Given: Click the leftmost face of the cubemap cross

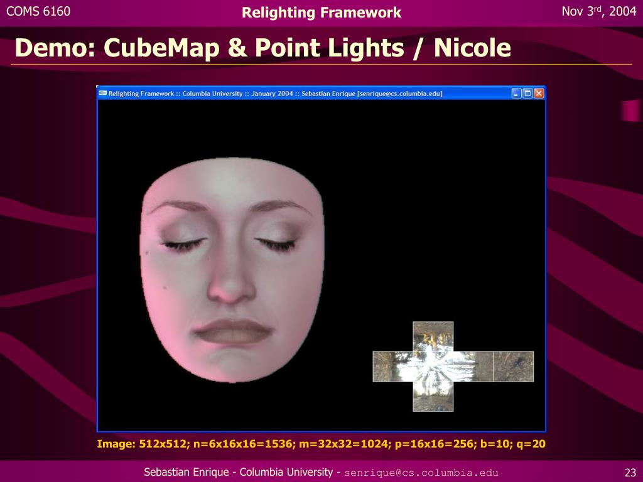Looking at the screenshot, I should tap(393, 367).
